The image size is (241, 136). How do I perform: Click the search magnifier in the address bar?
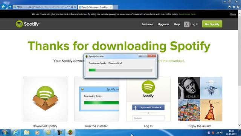66,7
